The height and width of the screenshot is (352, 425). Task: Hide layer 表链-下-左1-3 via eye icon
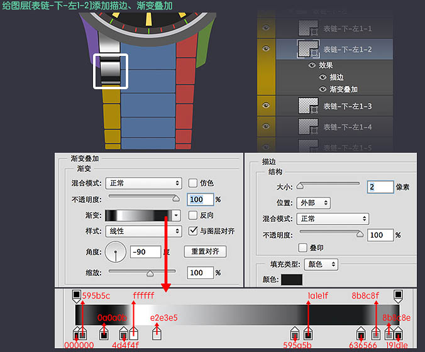[266, 106]
